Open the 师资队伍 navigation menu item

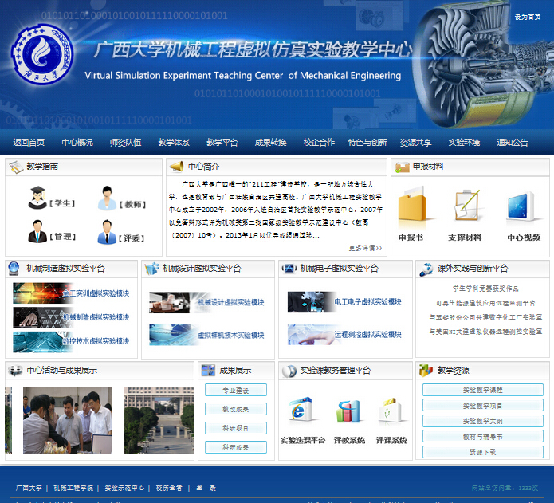(125, 143)
